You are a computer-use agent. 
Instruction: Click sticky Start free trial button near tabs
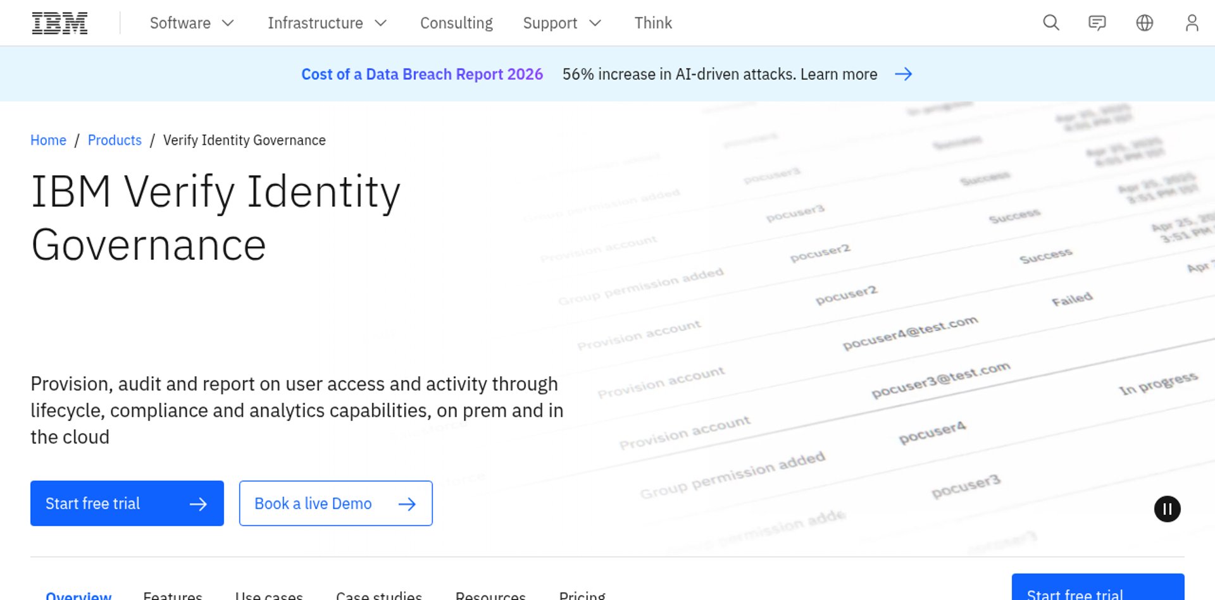pyautogui.click(x=1098, y=588)
